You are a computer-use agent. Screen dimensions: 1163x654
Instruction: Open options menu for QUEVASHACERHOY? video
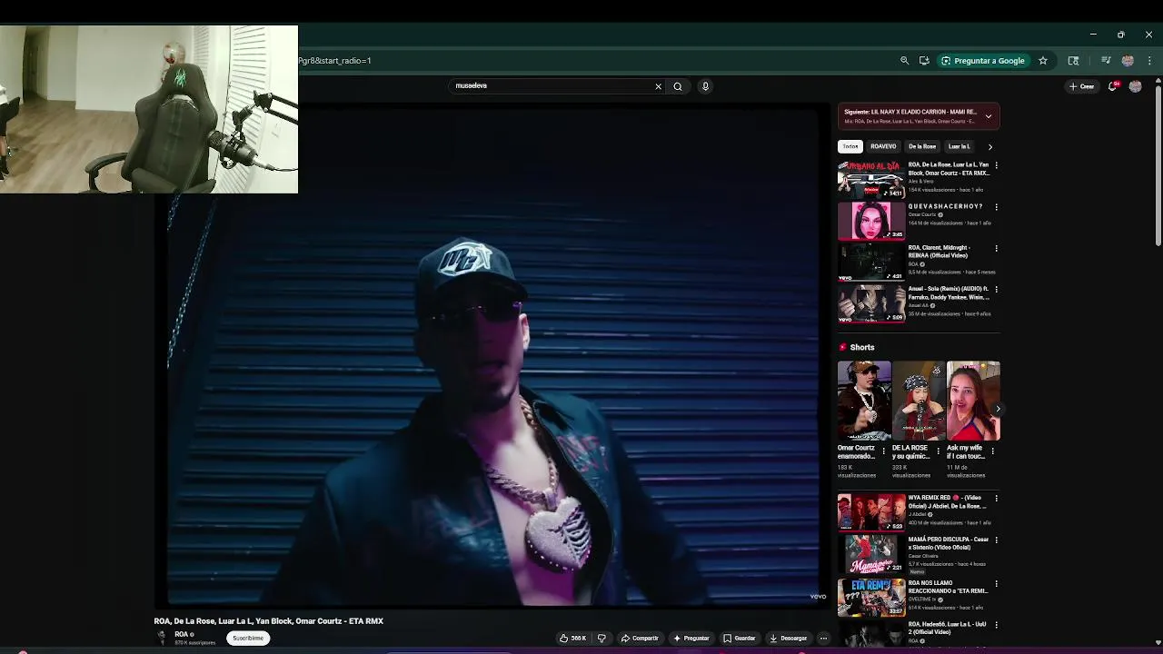(996, 206)
